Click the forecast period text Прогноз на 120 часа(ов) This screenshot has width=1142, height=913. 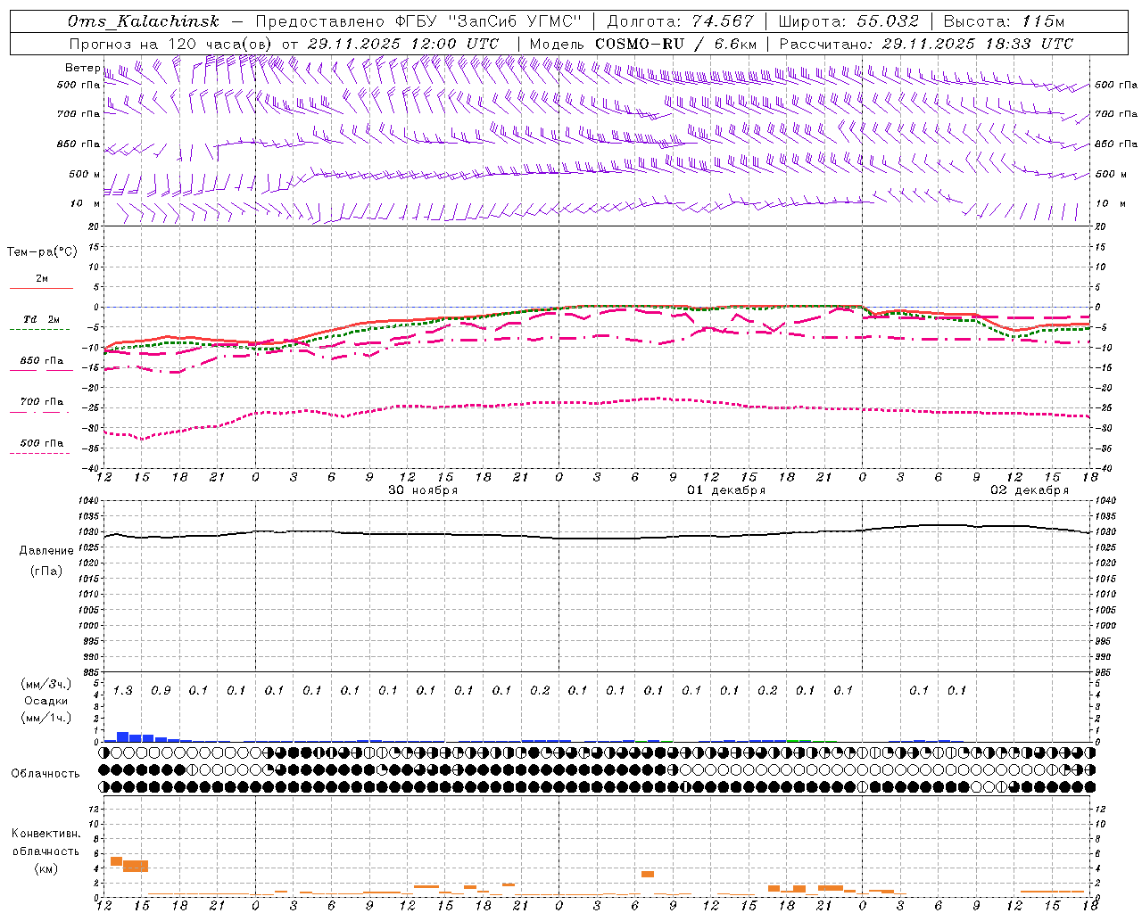click(172, 44)
